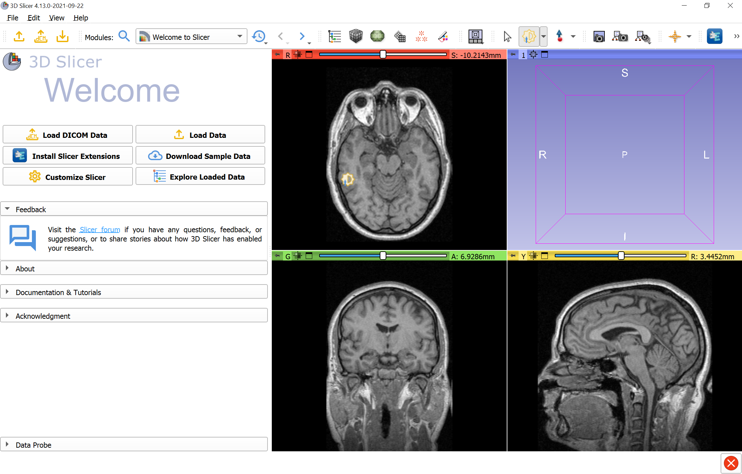
Task: Open the Slicer forum link
Action: (x=100, y=230)
